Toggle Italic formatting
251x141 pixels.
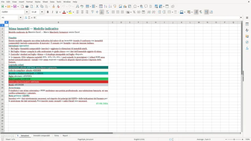tap(52, 12)
